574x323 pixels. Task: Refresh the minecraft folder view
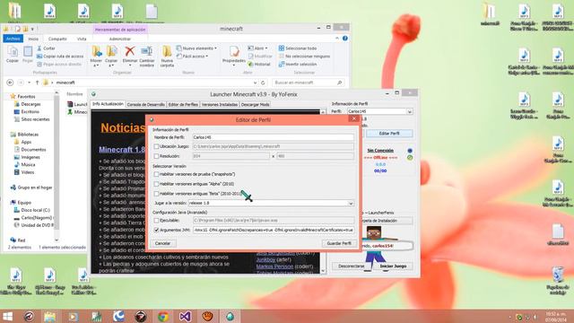(x=263, y=83)
